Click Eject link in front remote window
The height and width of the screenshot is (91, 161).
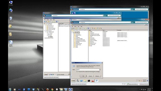click(x=133, y=22)
